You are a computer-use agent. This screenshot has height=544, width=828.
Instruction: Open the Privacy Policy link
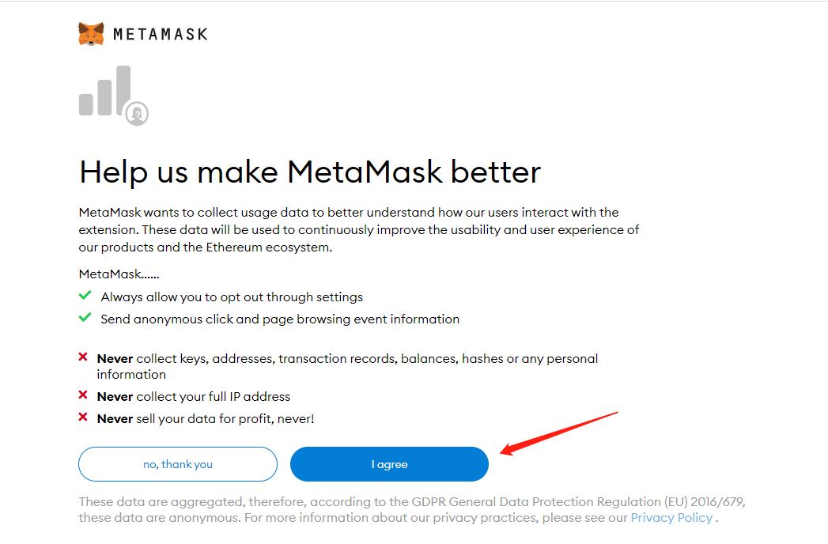pos(671,517)
